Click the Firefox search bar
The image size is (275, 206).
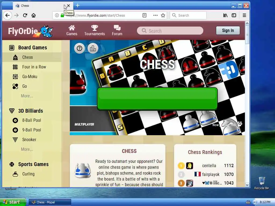188,15
